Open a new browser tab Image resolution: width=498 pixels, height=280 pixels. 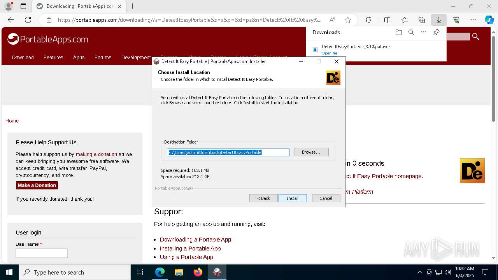[133, 6]
